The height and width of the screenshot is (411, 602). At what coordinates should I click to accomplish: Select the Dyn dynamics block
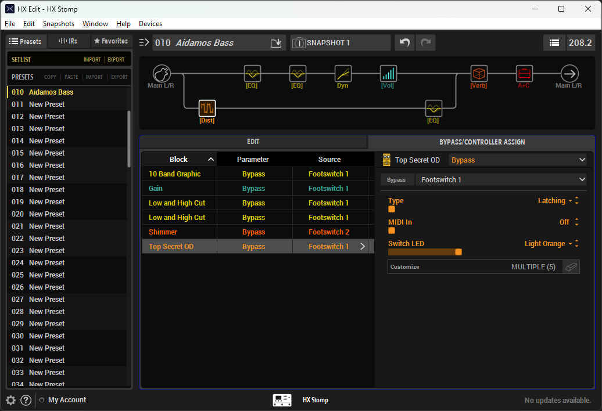point(343,74)
